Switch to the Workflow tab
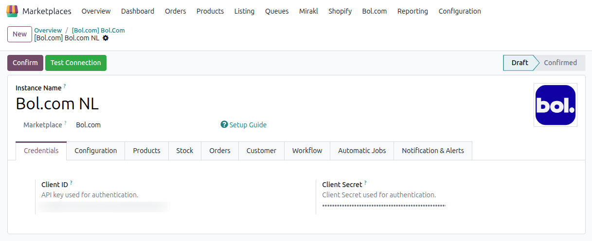 (307, 151)
